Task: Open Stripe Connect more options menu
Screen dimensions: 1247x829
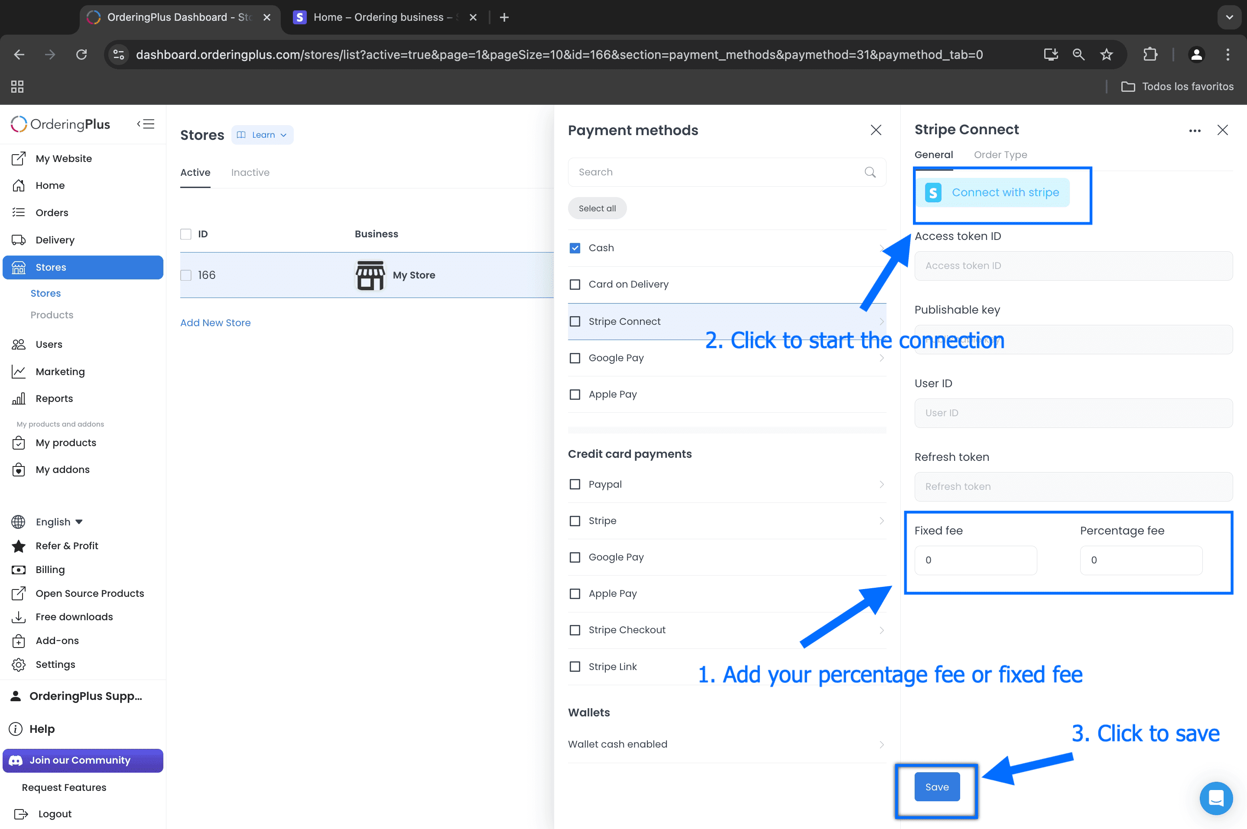Action: pos(1195,131)
